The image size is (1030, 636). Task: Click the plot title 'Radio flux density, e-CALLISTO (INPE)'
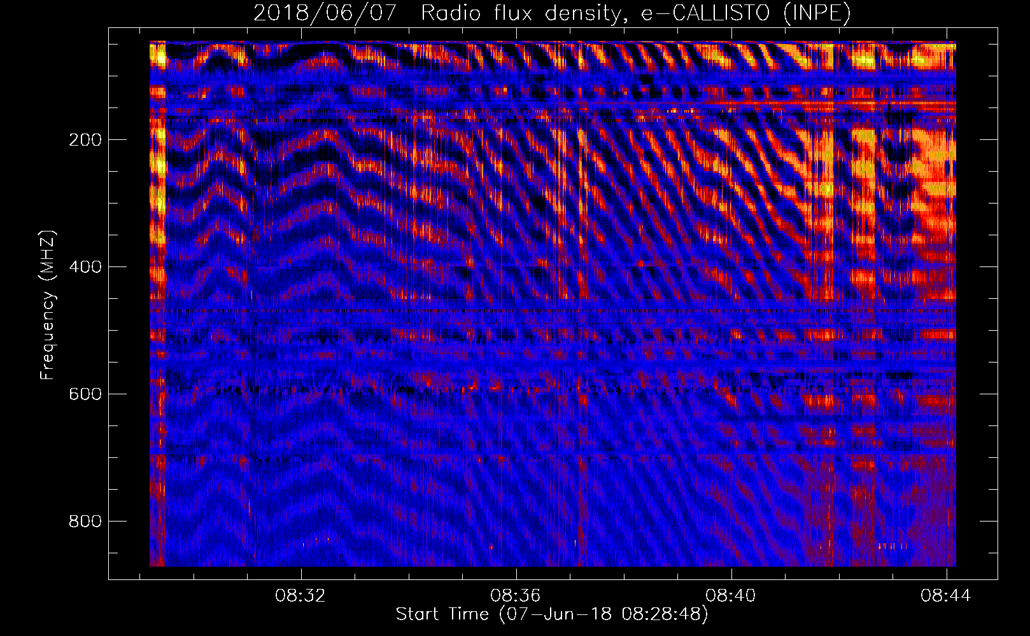click(x=636, y=13)
